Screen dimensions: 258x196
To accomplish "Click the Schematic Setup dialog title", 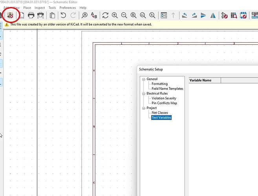I will 151,69.
